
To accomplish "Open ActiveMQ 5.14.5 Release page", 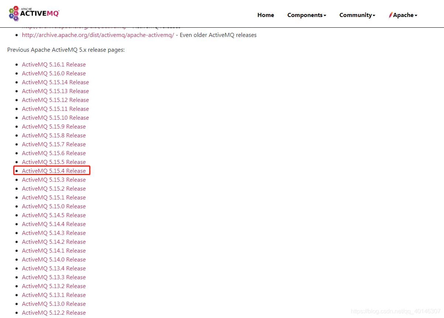I will click(x=54, y=215).
